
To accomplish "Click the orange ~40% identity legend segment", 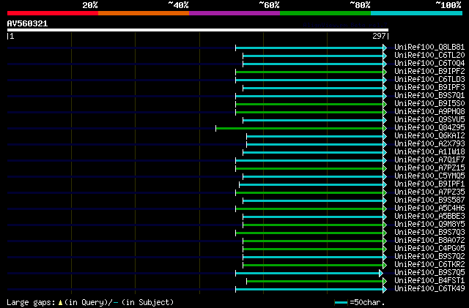I will [x=144, y=13].
